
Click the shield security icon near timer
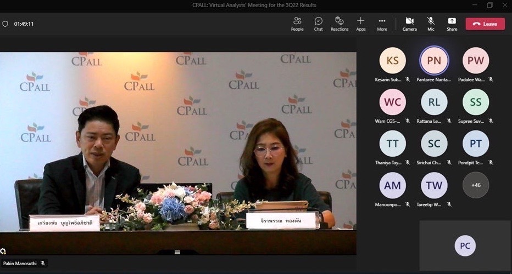click(5, 24)
